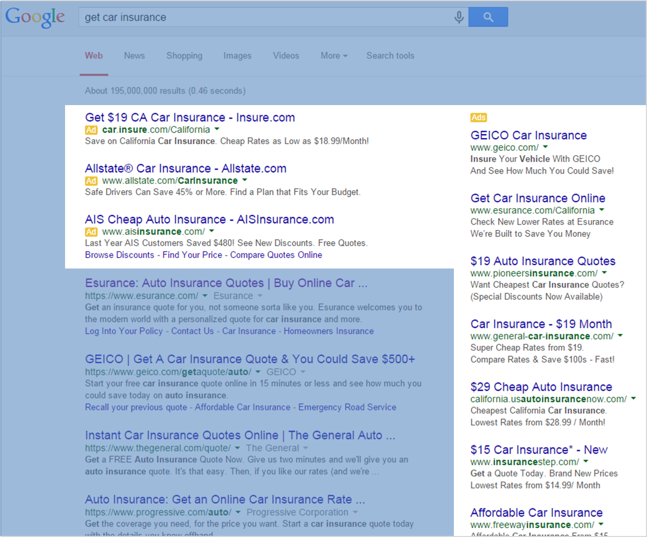Activate voice search microphone icon

[459, 17]
